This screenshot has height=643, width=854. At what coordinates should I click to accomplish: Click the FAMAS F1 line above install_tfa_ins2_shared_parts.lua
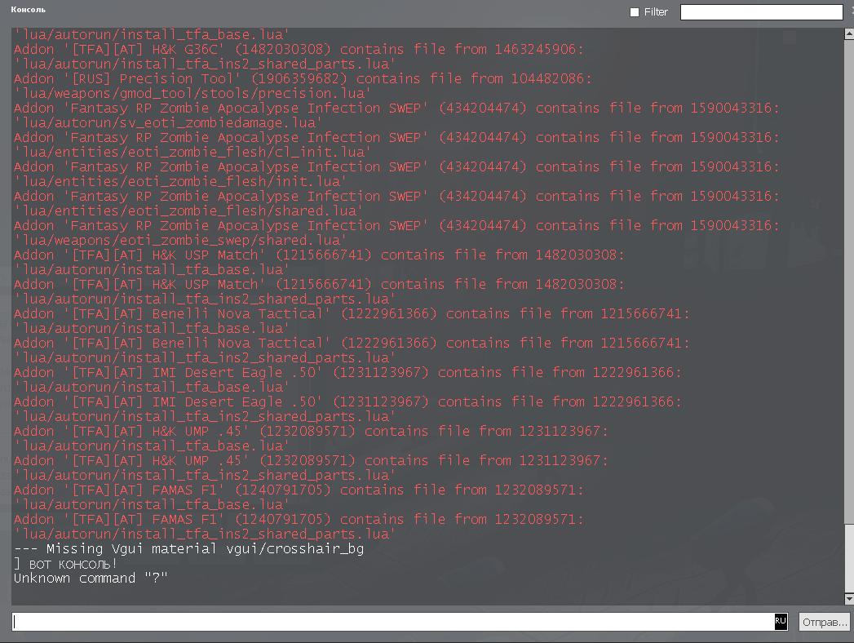[299, 519]
